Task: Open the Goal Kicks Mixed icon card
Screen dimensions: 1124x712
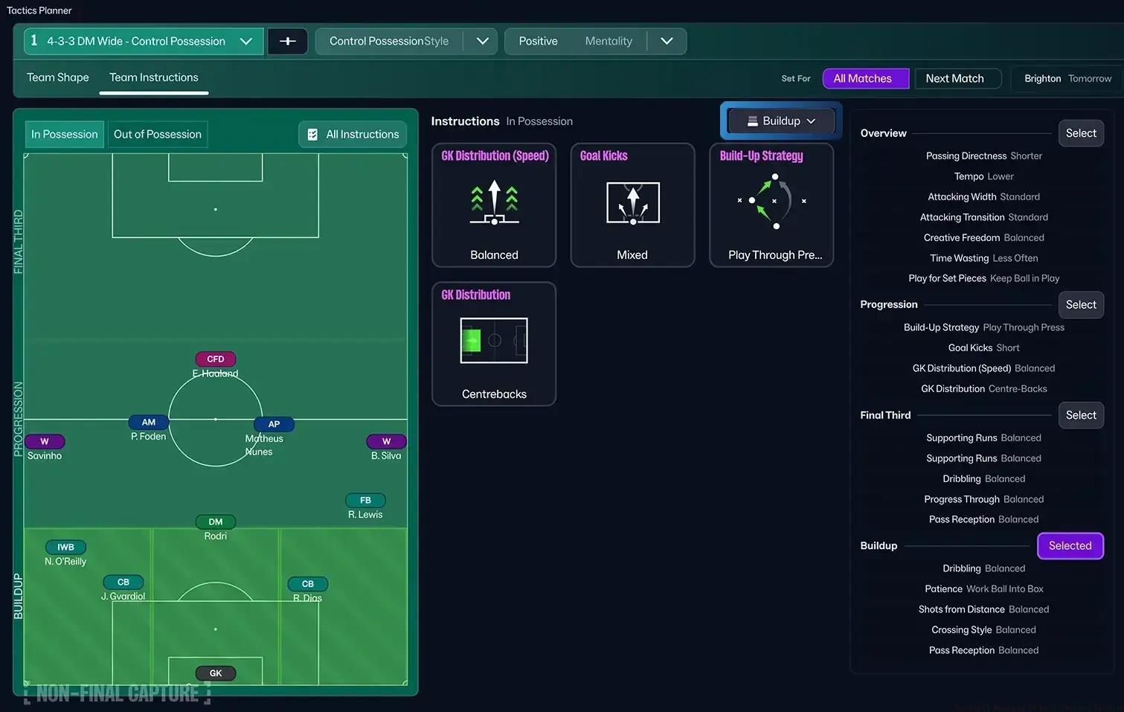Action: (632, 202)
